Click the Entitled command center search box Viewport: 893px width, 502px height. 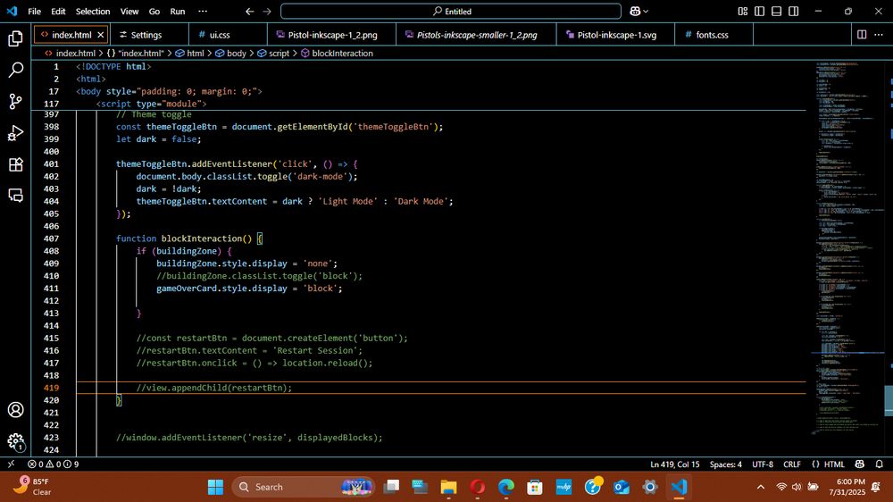click(x=451, y=12)
